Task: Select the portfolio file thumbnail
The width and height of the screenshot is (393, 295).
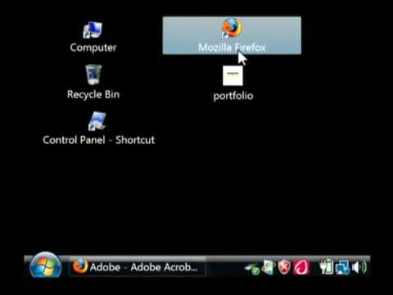Action: (x=233, y=75)
